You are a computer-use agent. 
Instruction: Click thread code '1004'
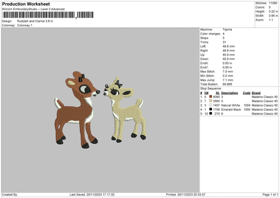click(x=247, y=105)
